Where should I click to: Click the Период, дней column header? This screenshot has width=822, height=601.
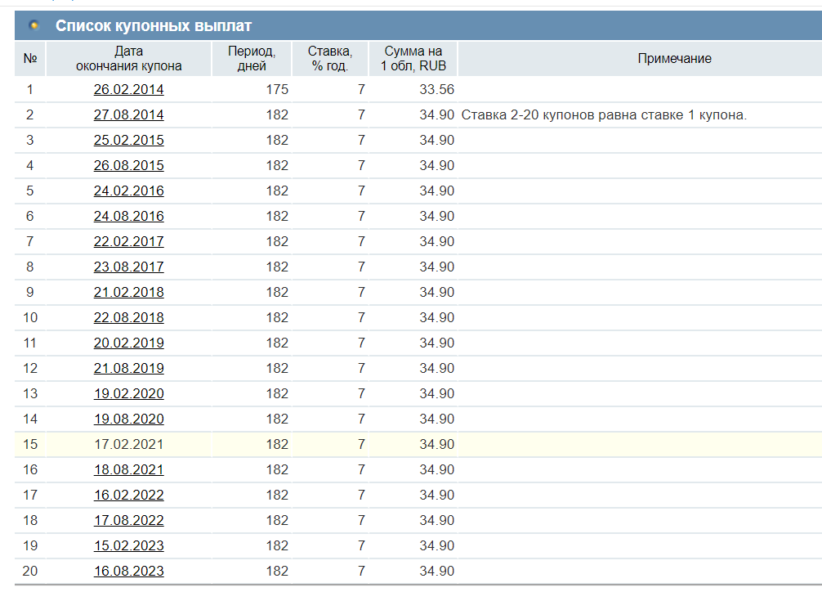pos(252,58)
